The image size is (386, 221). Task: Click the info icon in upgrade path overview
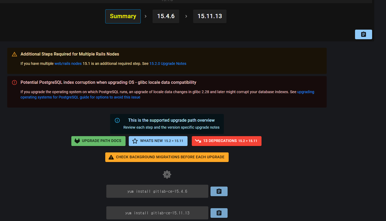pos(117,120)
